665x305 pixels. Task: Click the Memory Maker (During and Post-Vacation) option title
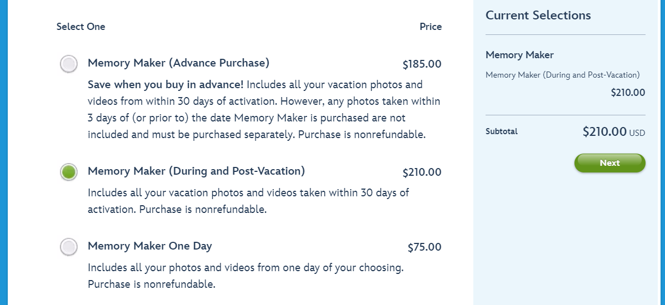[x=196, y=171]
